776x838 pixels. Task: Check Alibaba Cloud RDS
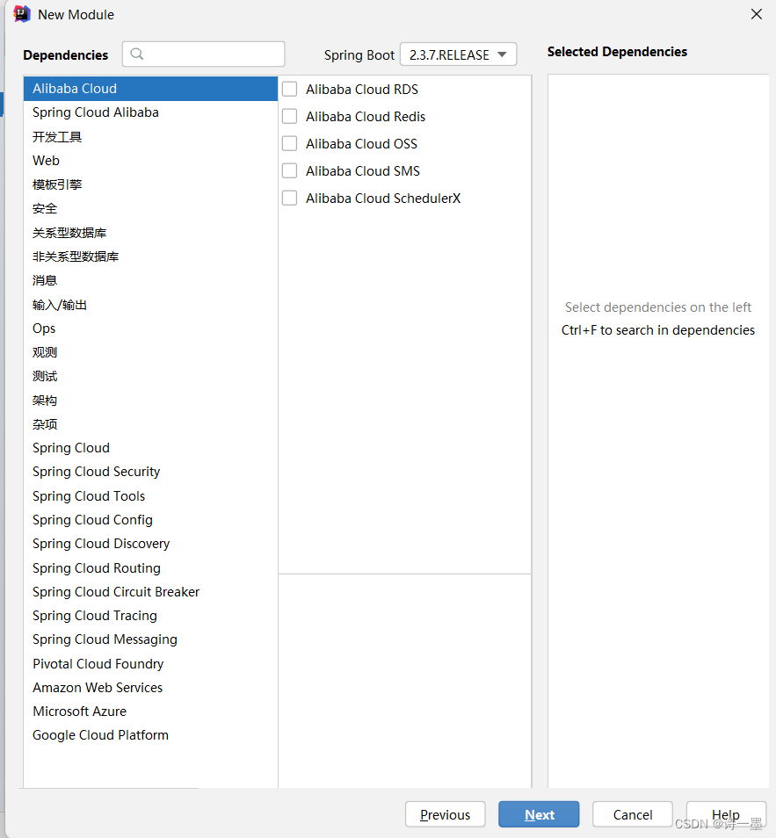[x=289, y=90]
